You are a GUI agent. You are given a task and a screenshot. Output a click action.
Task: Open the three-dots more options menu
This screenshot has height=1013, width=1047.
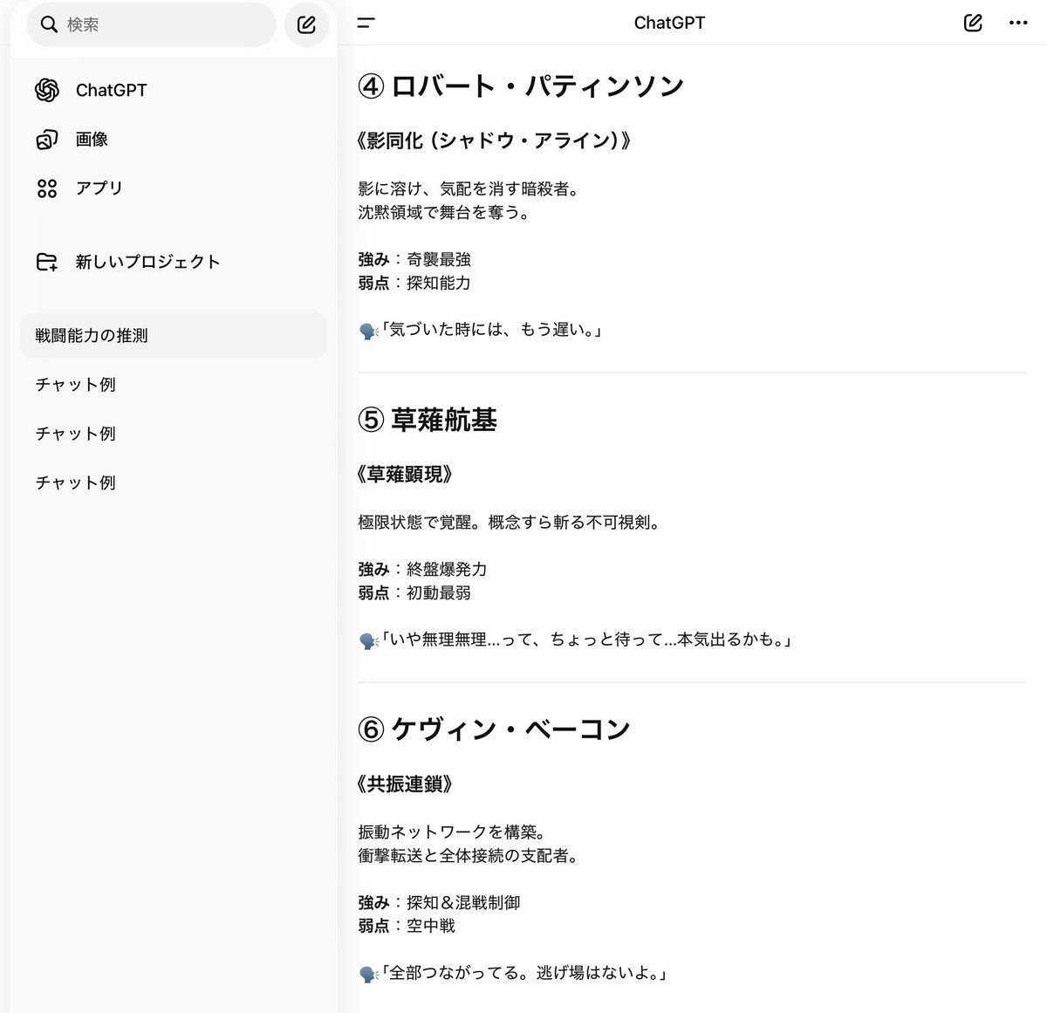[1018, 23]
